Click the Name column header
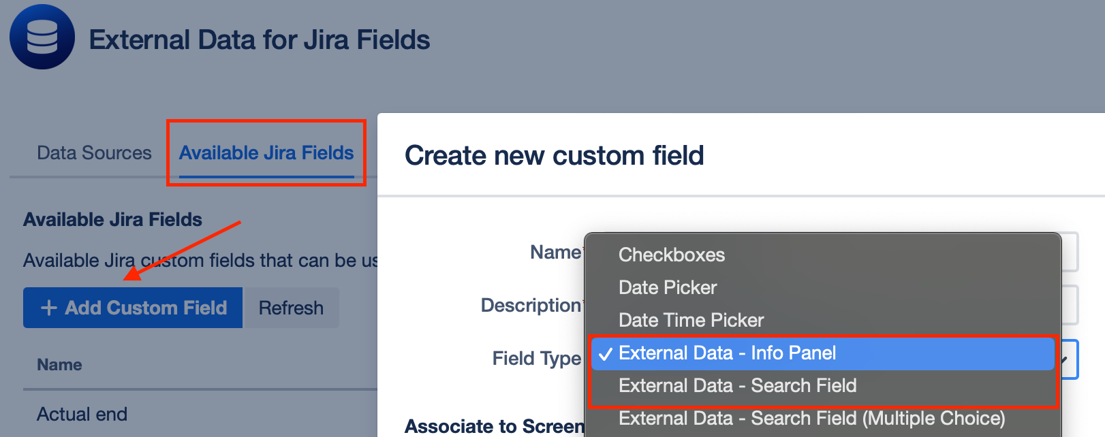The width and height of the screenshot is (1105, 437). (59, 365)
